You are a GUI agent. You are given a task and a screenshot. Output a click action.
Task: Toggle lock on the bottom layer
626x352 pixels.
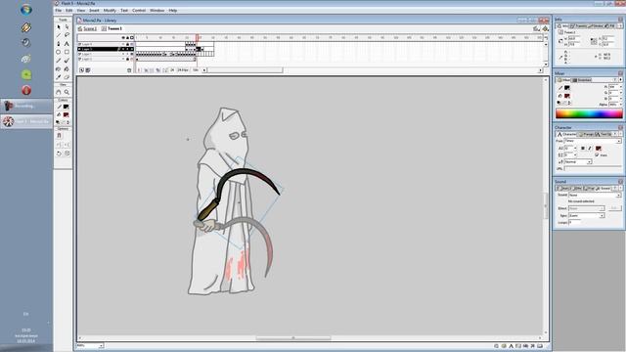(x=128, y=59)
